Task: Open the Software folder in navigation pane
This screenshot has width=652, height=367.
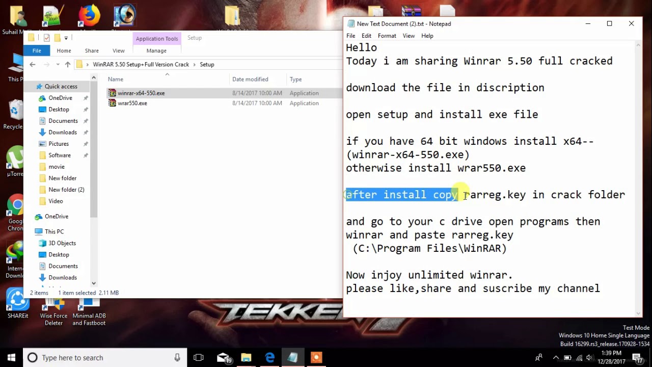Action: point(60,155)
